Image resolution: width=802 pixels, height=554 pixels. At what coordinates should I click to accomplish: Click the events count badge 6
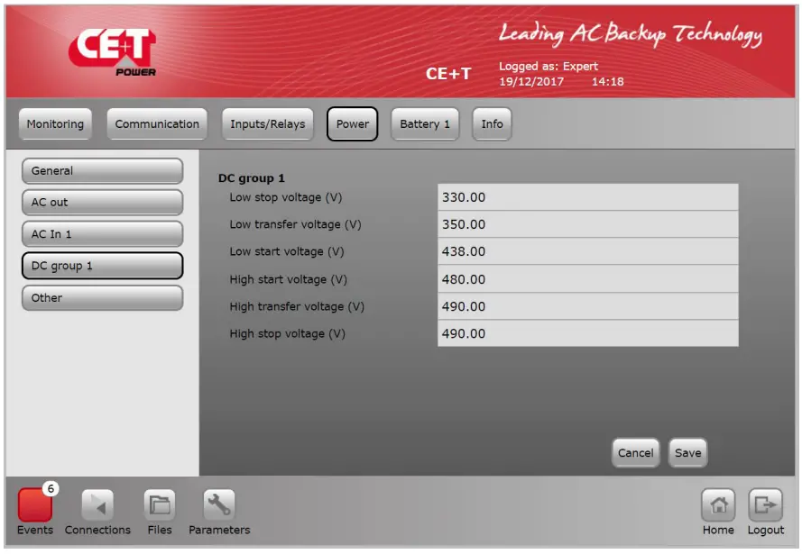click(51, 488)
